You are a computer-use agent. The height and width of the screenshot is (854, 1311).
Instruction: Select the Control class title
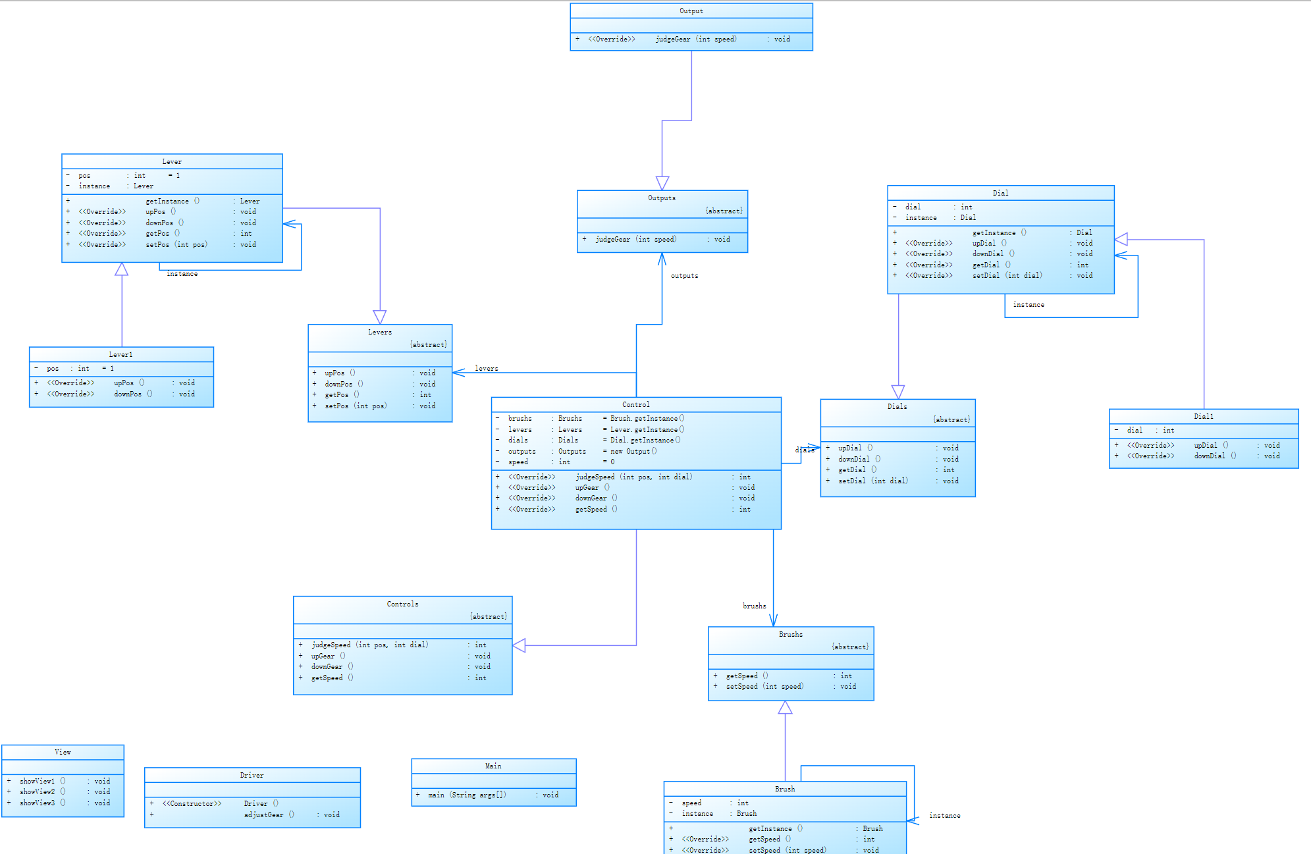click(x=635, y=404)
